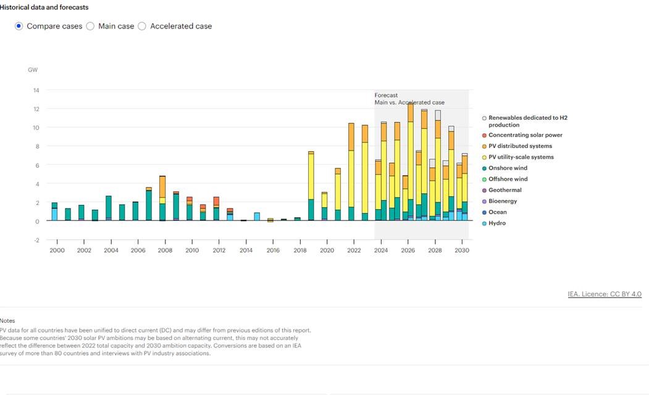
Task: Click the Offshore wind legend dot
Action: 484,180
